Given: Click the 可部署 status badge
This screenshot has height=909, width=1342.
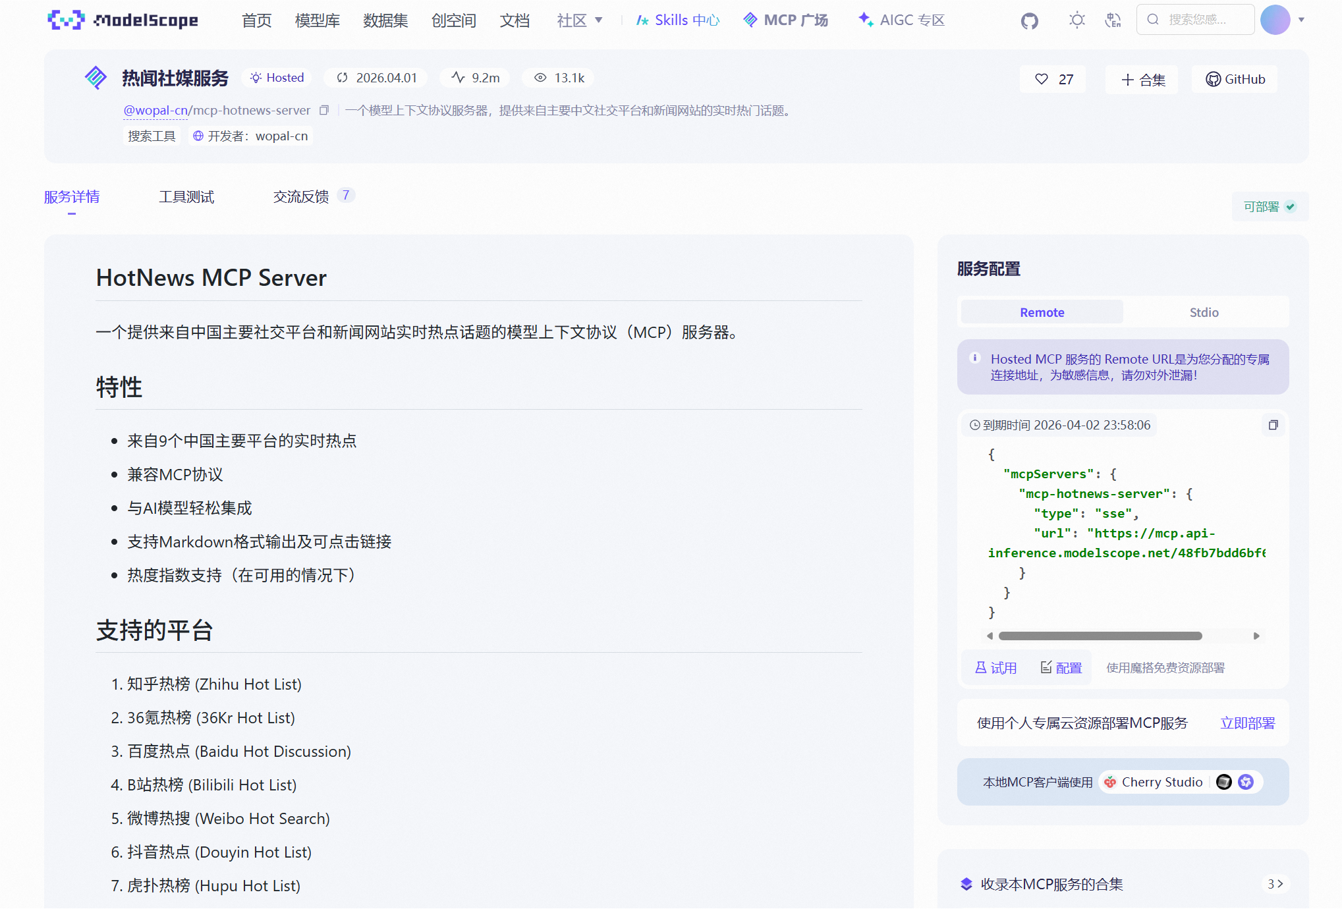Looking at the screenshot, I should [1270, 207].
